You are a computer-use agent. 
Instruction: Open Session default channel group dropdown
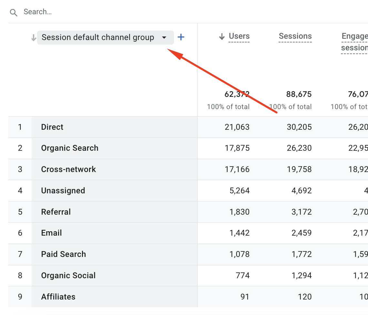pos(97,38)
